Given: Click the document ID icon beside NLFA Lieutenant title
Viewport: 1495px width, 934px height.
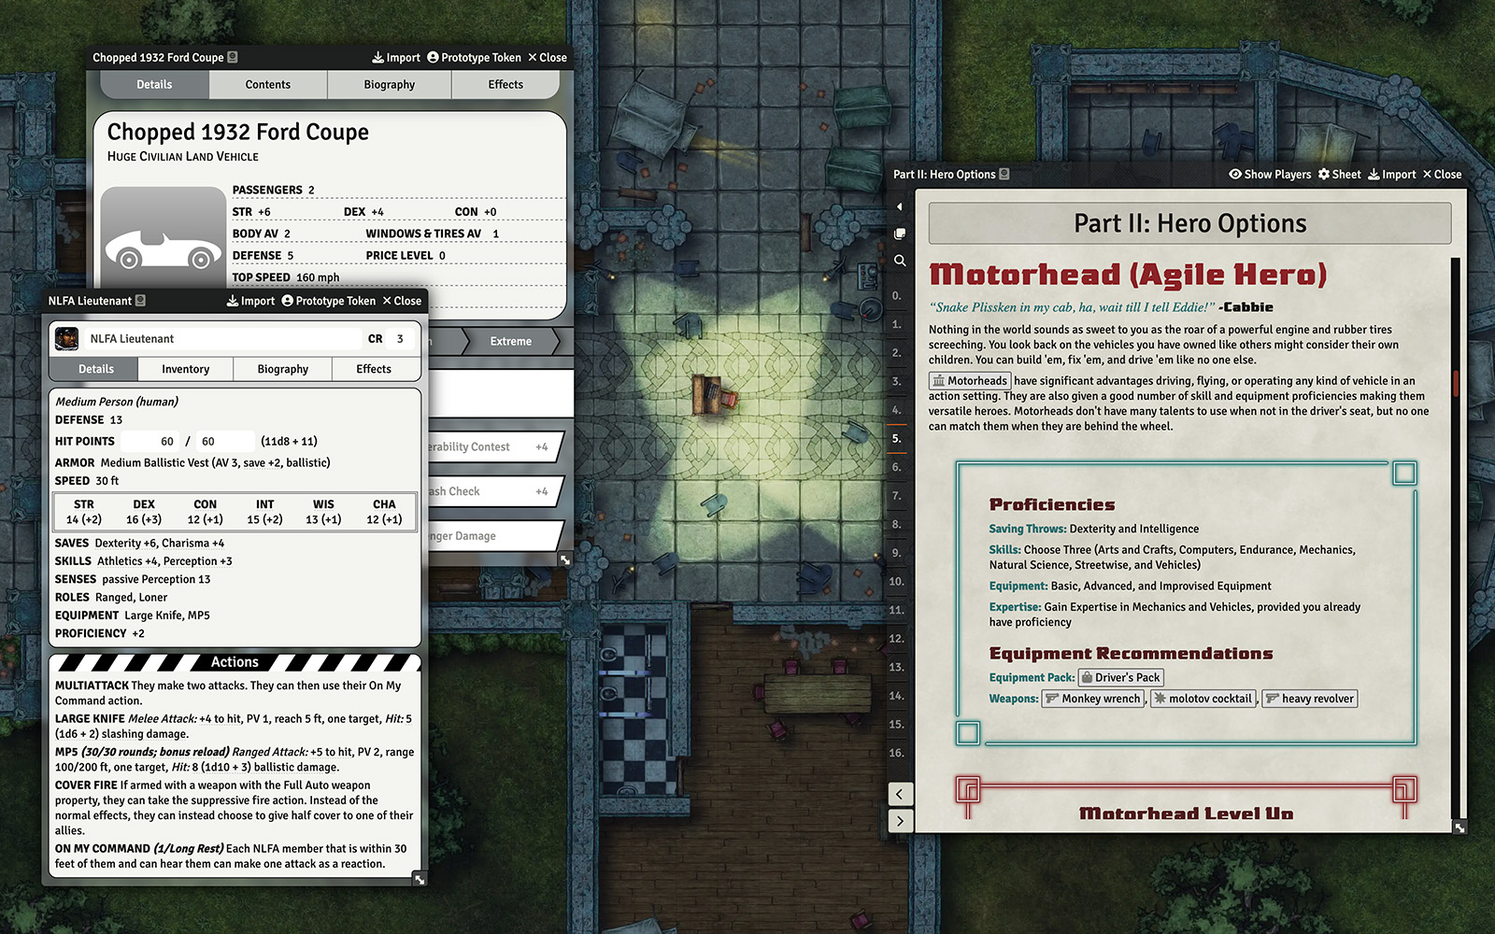Looking at the screenshot, I should pos(140,301).
